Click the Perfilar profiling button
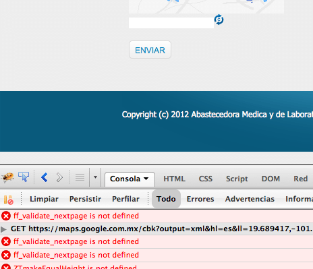 (125, 199)
